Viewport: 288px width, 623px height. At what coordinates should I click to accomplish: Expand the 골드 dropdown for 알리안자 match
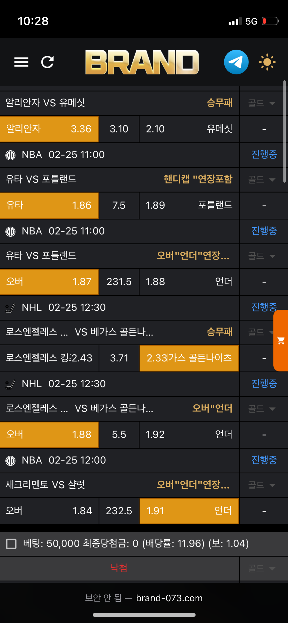pos(262,103)
